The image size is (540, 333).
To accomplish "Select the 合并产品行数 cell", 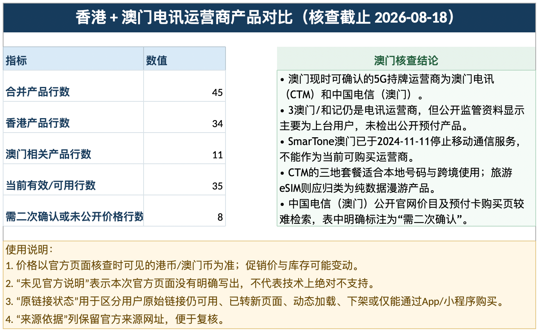I will pyautogui.click(x=73, y=86).
